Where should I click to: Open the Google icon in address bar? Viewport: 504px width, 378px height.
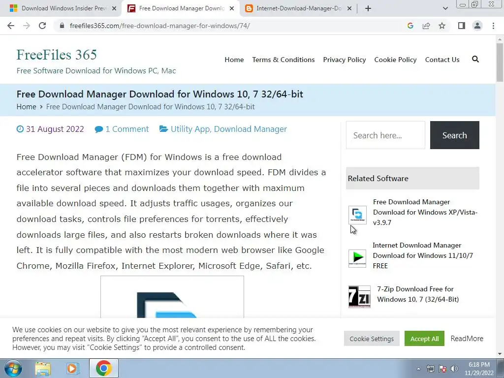click(410, 26)
